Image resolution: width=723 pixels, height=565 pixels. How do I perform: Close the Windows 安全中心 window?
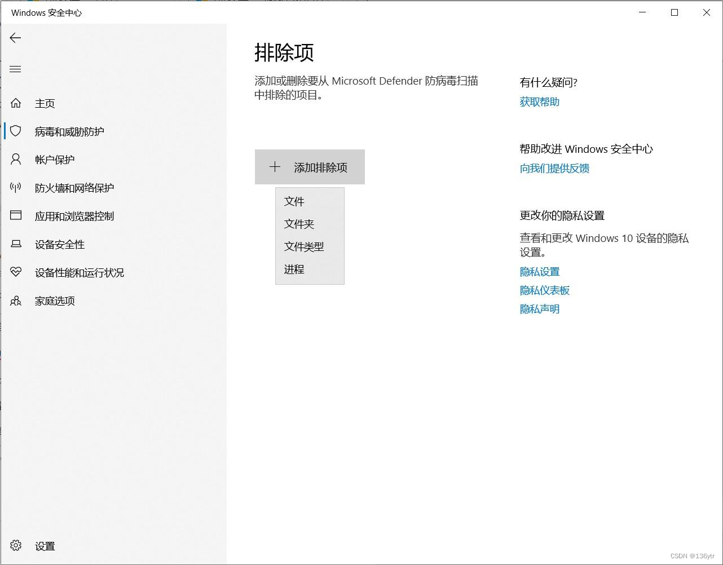[x=706, y=12]
